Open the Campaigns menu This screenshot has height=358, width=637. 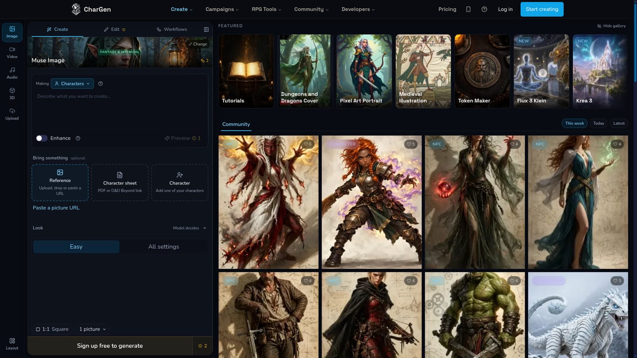(x=222, y=9)
